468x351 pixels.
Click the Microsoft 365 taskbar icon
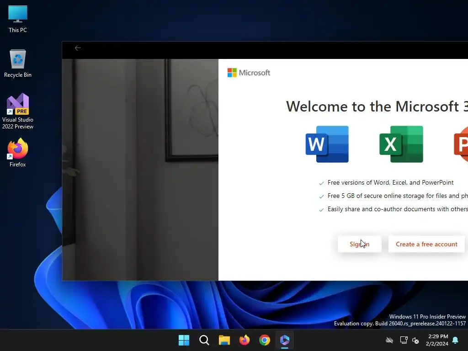click(x=285, y=340)
